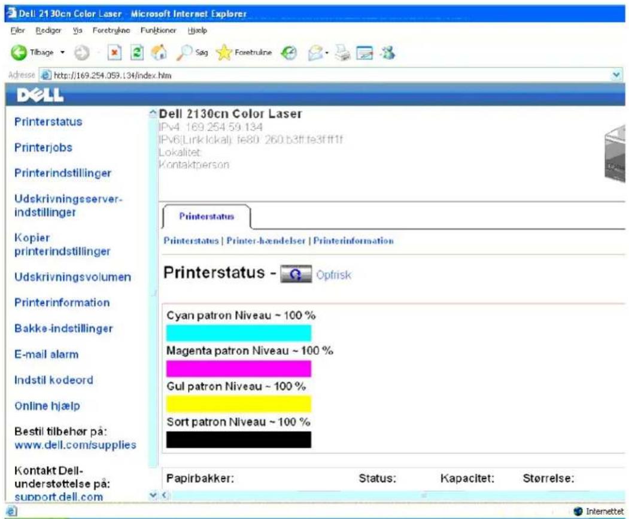Open the Tilbage history dropdown arrow
The height and width of the screenshot is (519, 629).
63,53
